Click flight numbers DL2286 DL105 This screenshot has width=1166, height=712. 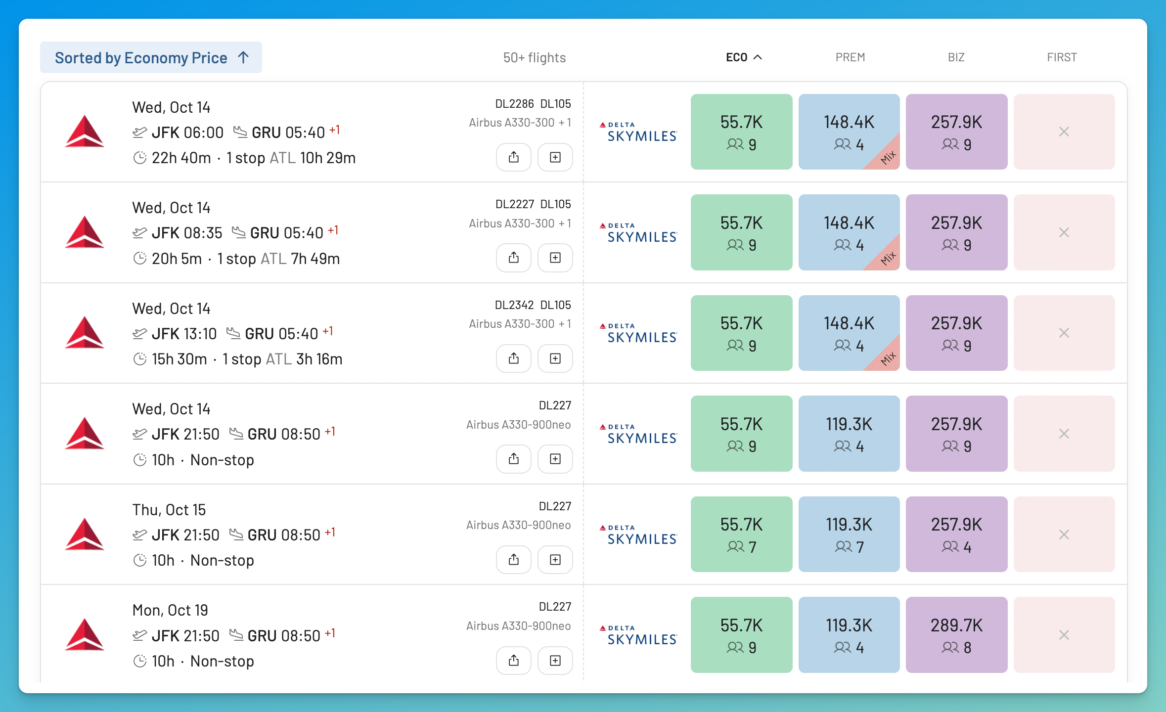pos(533,104)
